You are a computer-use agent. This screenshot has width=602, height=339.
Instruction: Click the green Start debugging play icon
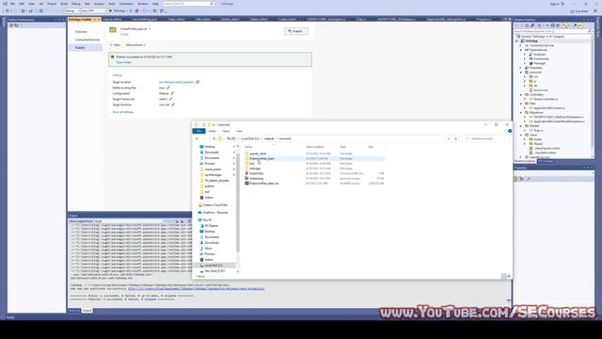tap(111, 10)
